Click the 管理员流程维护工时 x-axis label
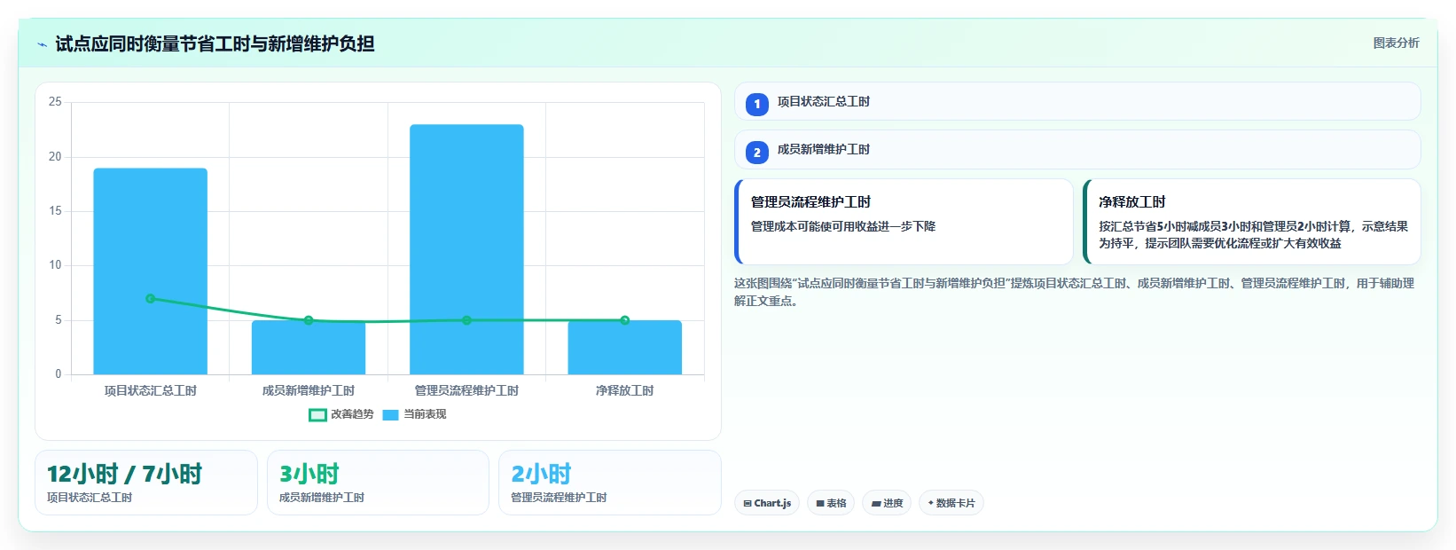The width and height of the screenshot is (1456, 550). point(466,390)
